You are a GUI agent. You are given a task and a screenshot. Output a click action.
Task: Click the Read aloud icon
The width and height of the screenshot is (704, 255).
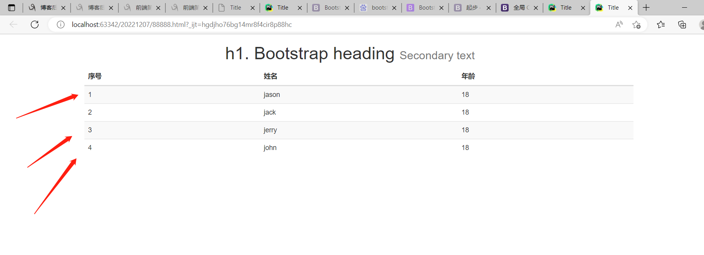point(619,25)
